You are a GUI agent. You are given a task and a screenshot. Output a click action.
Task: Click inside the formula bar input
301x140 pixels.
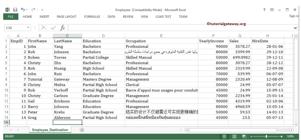180,28
